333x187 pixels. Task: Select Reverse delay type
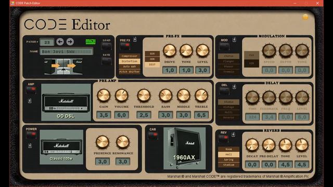228,118
